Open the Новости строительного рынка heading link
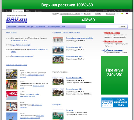This screenshot has height=120, width=134. coord(17,65)
